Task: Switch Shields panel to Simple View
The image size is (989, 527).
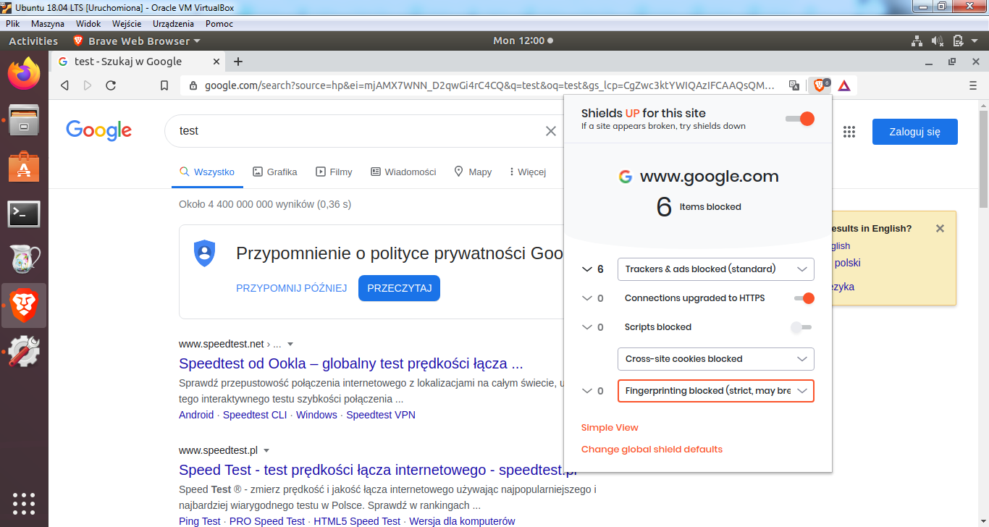Action: pos(610,428)
